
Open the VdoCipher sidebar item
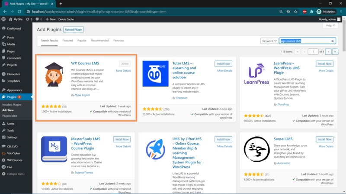pyautogui.click(x=14, y=153)
